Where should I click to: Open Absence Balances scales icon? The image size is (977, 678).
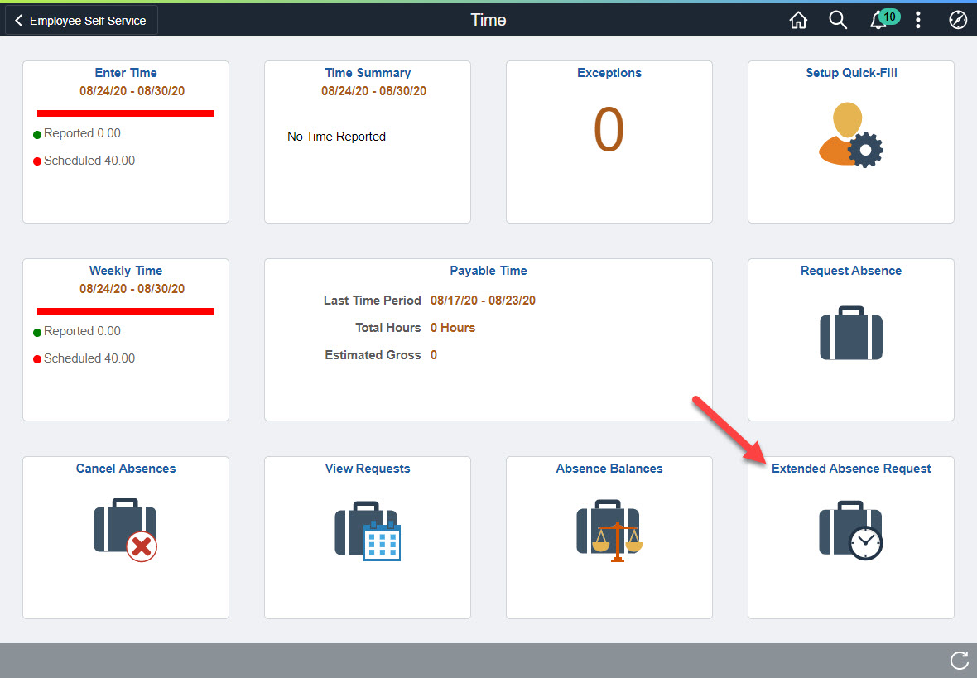click(x=609, y=530)
